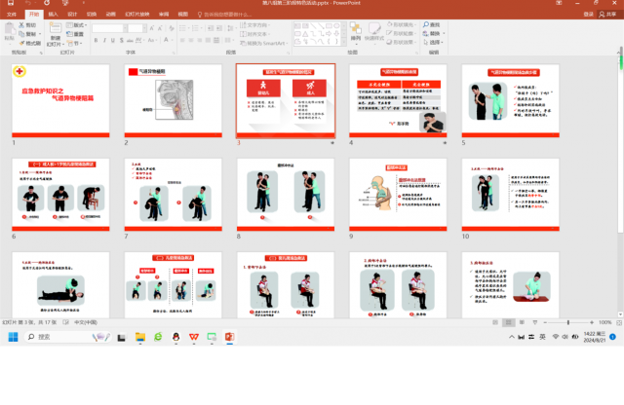Click the Paste icon in the clipboard group
Screen dimensions: 624x405
click(9, 30)
